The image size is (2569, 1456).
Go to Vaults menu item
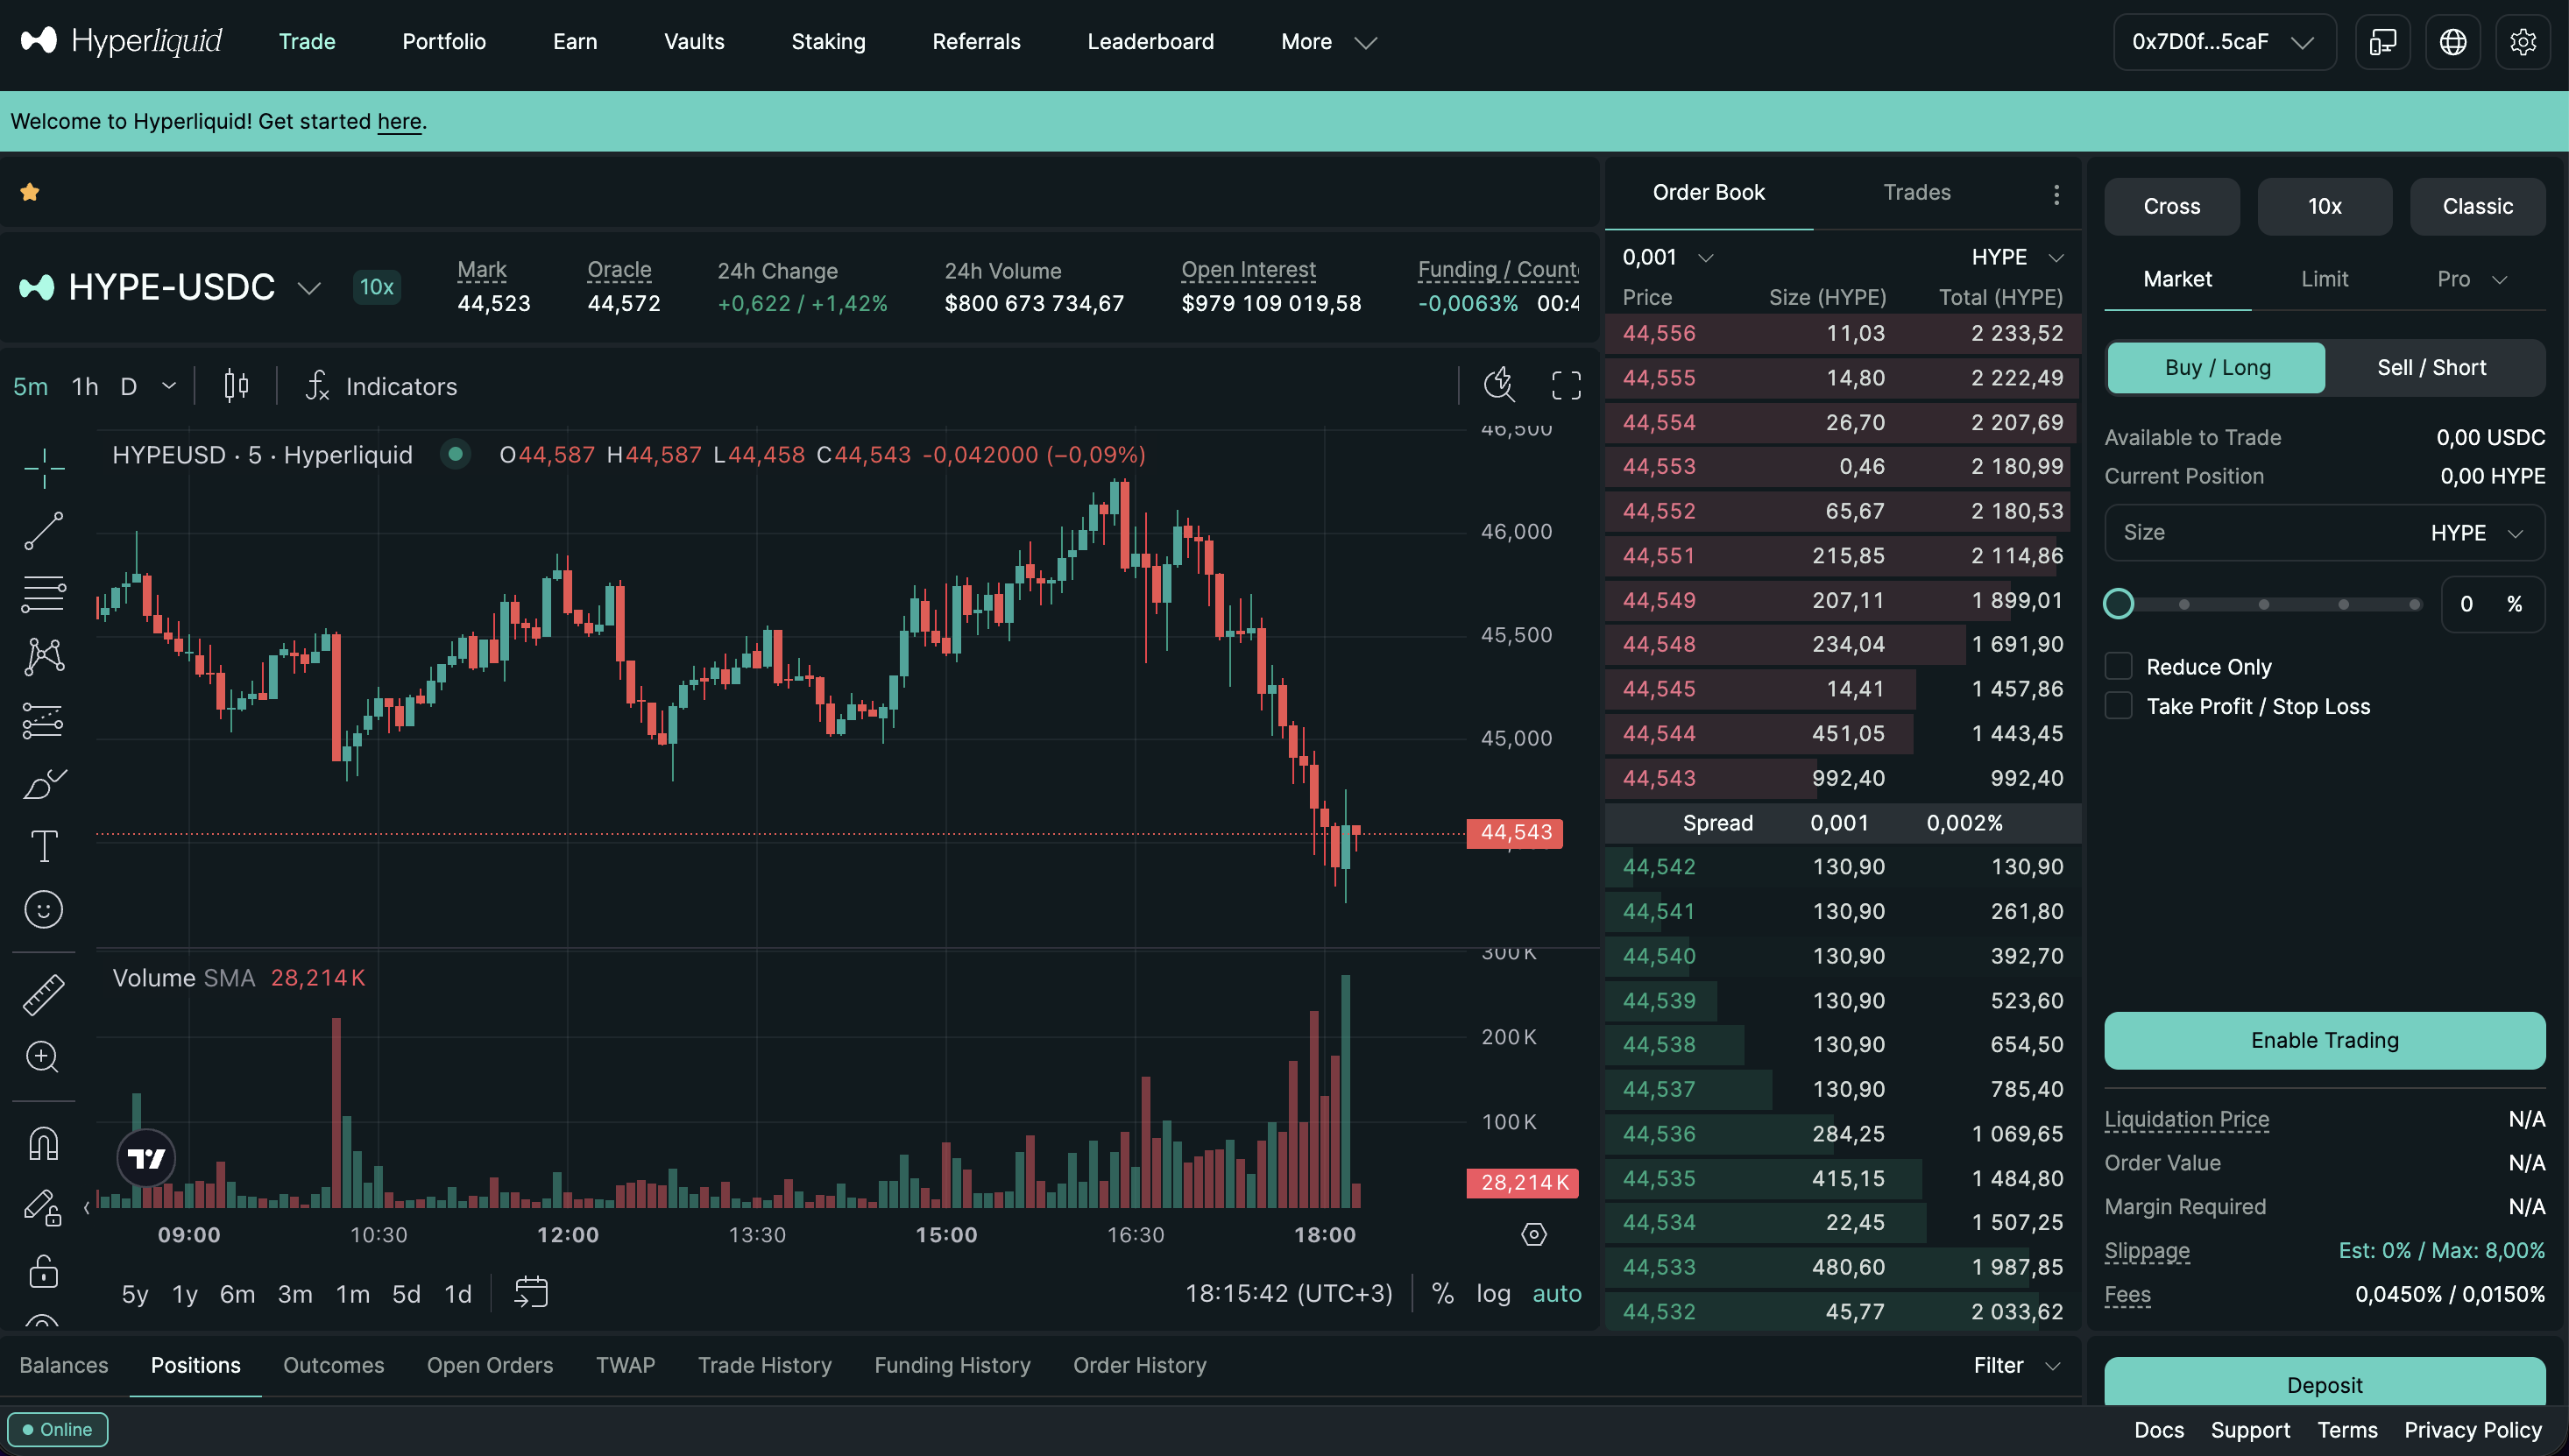tap(694, 42)
